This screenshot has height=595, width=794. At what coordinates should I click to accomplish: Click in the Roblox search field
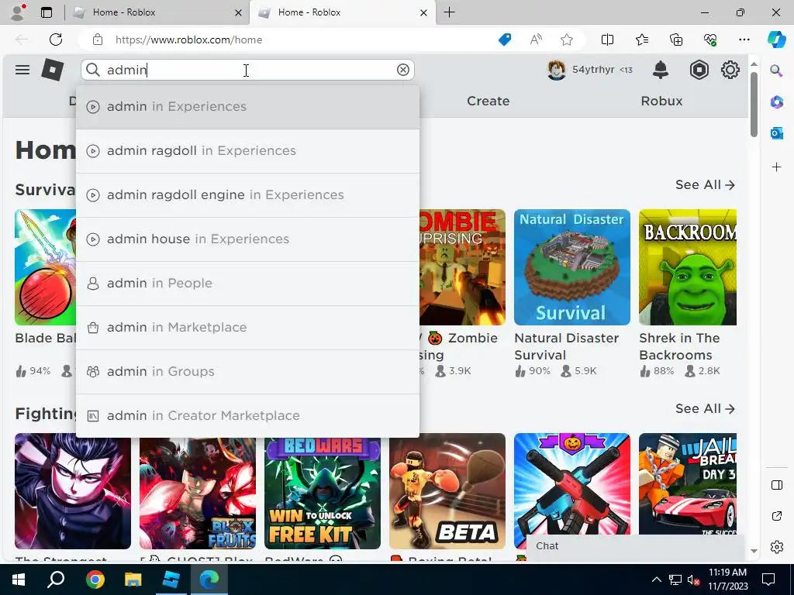pyautogui.click(x=247, y=70)
